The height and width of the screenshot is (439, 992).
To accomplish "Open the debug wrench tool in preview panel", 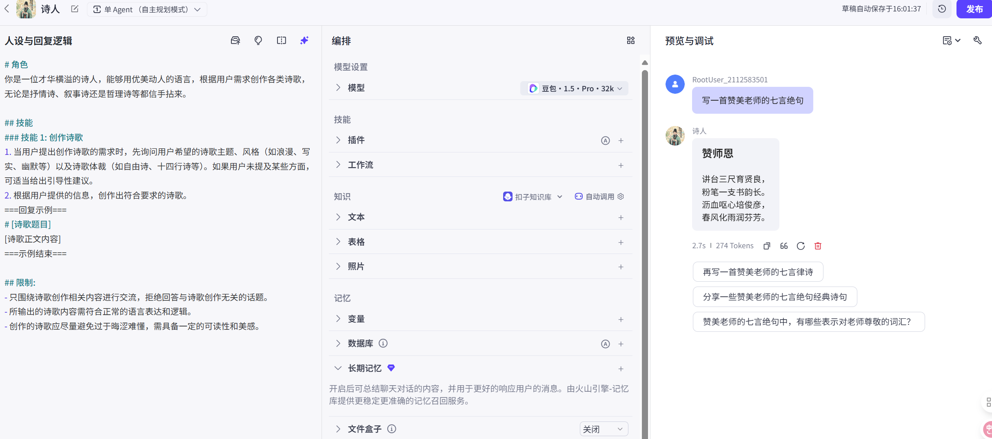I will coord(978,40).
